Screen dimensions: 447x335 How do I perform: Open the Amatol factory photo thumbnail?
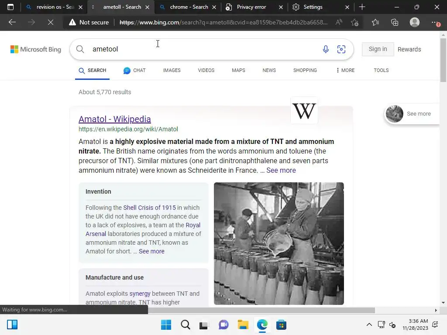point(279,243)
